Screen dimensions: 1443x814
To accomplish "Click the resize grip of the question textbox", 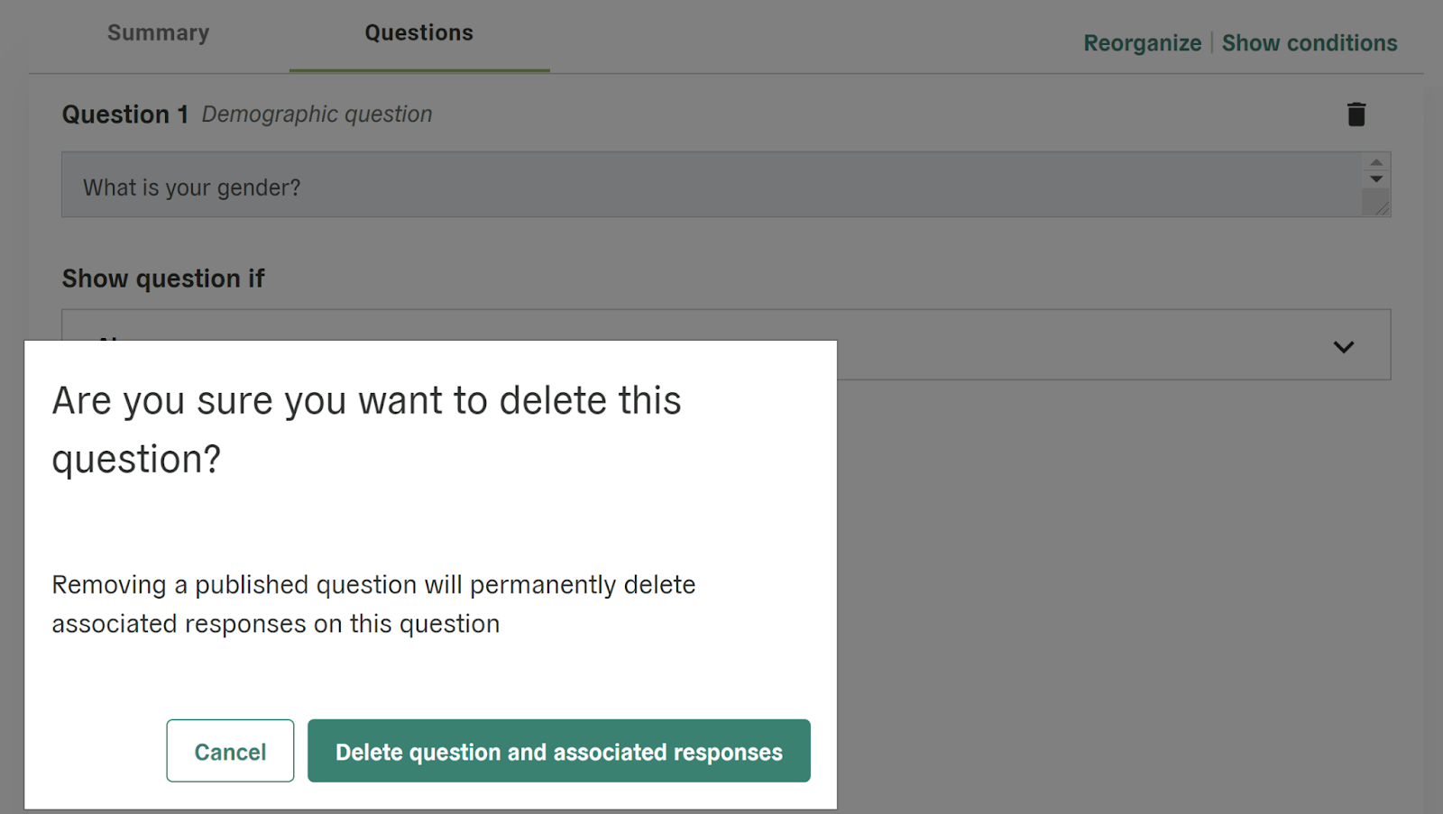I will coord(1381,207).
